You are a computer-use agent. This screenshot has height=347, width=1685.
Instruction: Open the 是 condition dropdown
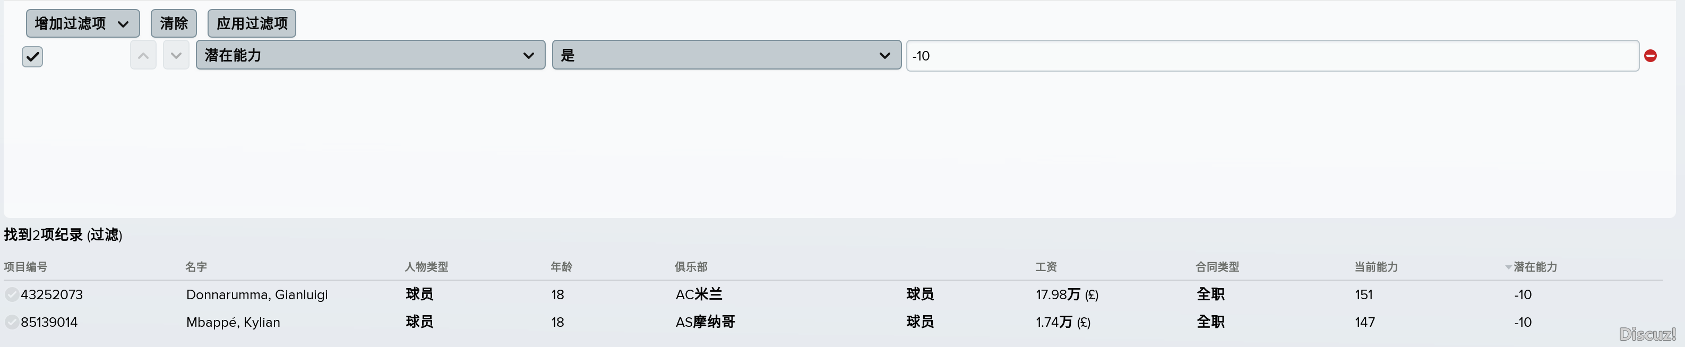(727, 55)
